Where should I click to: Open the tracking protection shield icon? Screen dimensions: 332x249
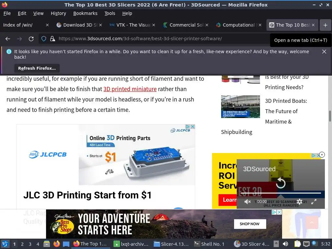coord(44,39)
